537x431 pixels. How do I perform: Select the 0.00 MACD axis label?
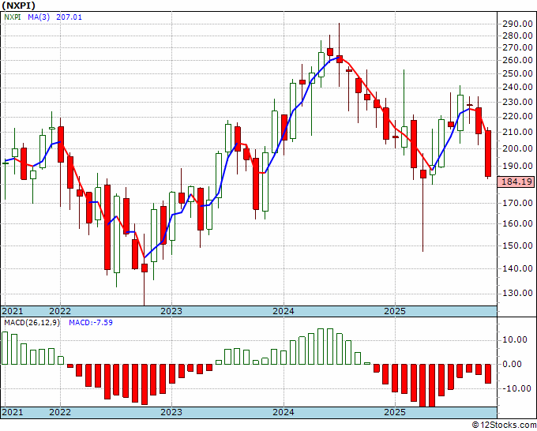pos(513,364)
